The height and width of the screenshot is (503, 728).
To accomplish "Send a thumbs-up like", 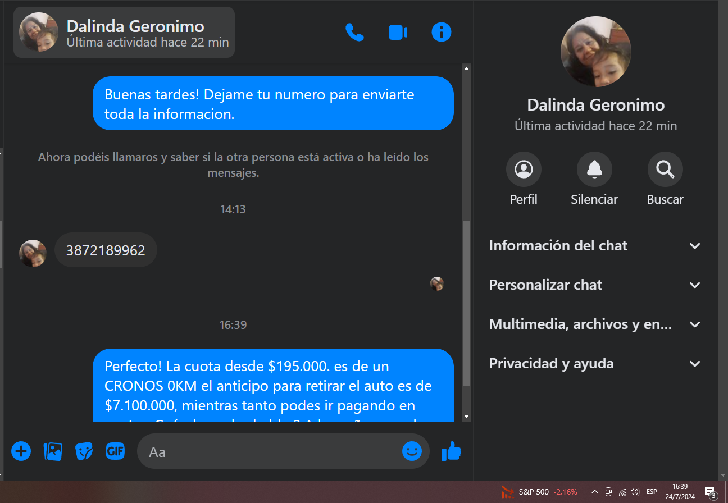I will (x=451, y=451).
